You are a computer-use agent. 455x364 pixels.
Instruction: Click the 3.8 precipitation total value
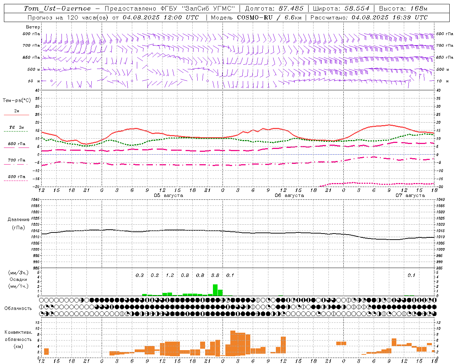click(x=215, y=275)
